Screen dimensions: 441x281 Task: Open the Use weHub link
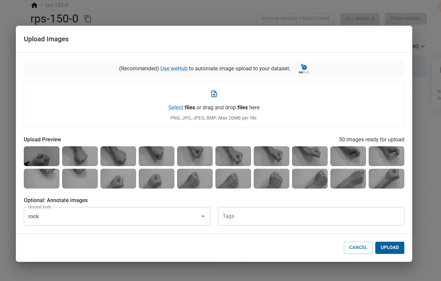point(174,69)
